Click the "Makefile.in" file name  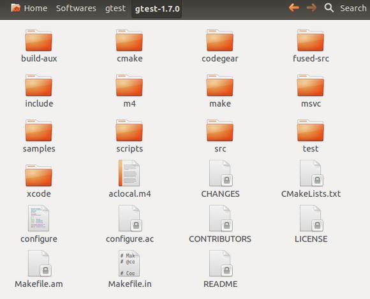(129, 284)
